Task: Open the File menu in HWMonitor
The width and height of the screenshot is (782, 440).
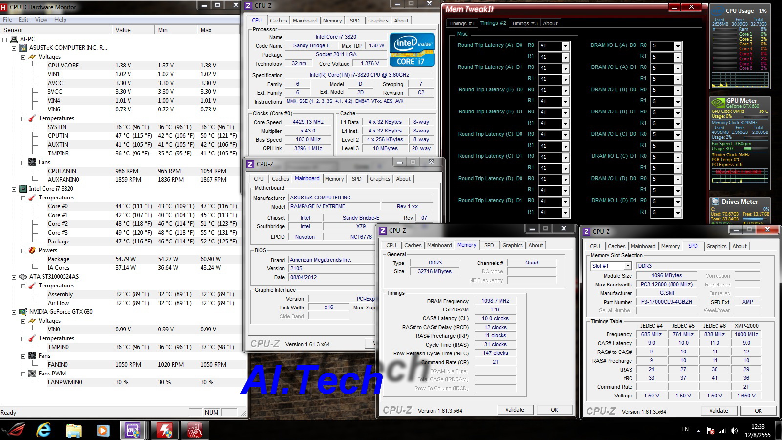Action: pyautogui.click(x=7, y=20)
